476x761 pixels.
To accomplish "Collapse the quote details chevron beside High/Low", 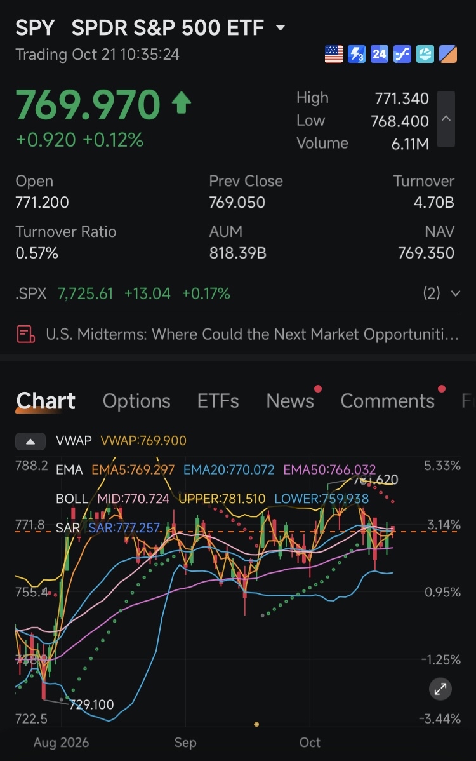I will tap(446, 119).
